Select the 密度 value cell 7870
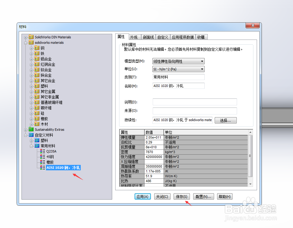 click(154, 152)
